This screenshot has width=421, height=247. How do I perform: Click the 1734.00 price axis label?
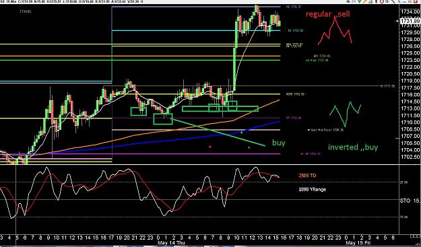(x=410, y=12)
